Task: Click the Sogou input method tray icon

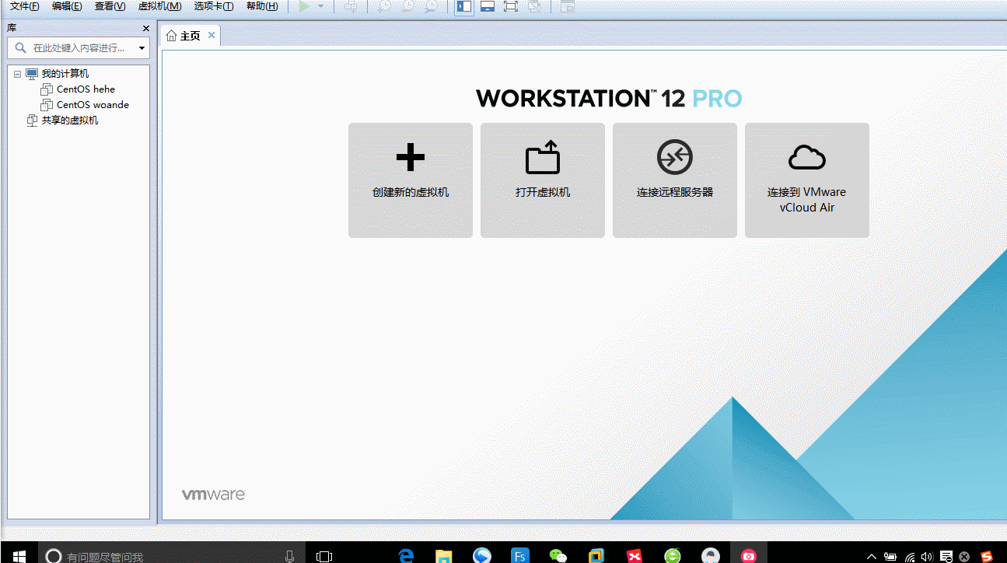Action: 987,556
